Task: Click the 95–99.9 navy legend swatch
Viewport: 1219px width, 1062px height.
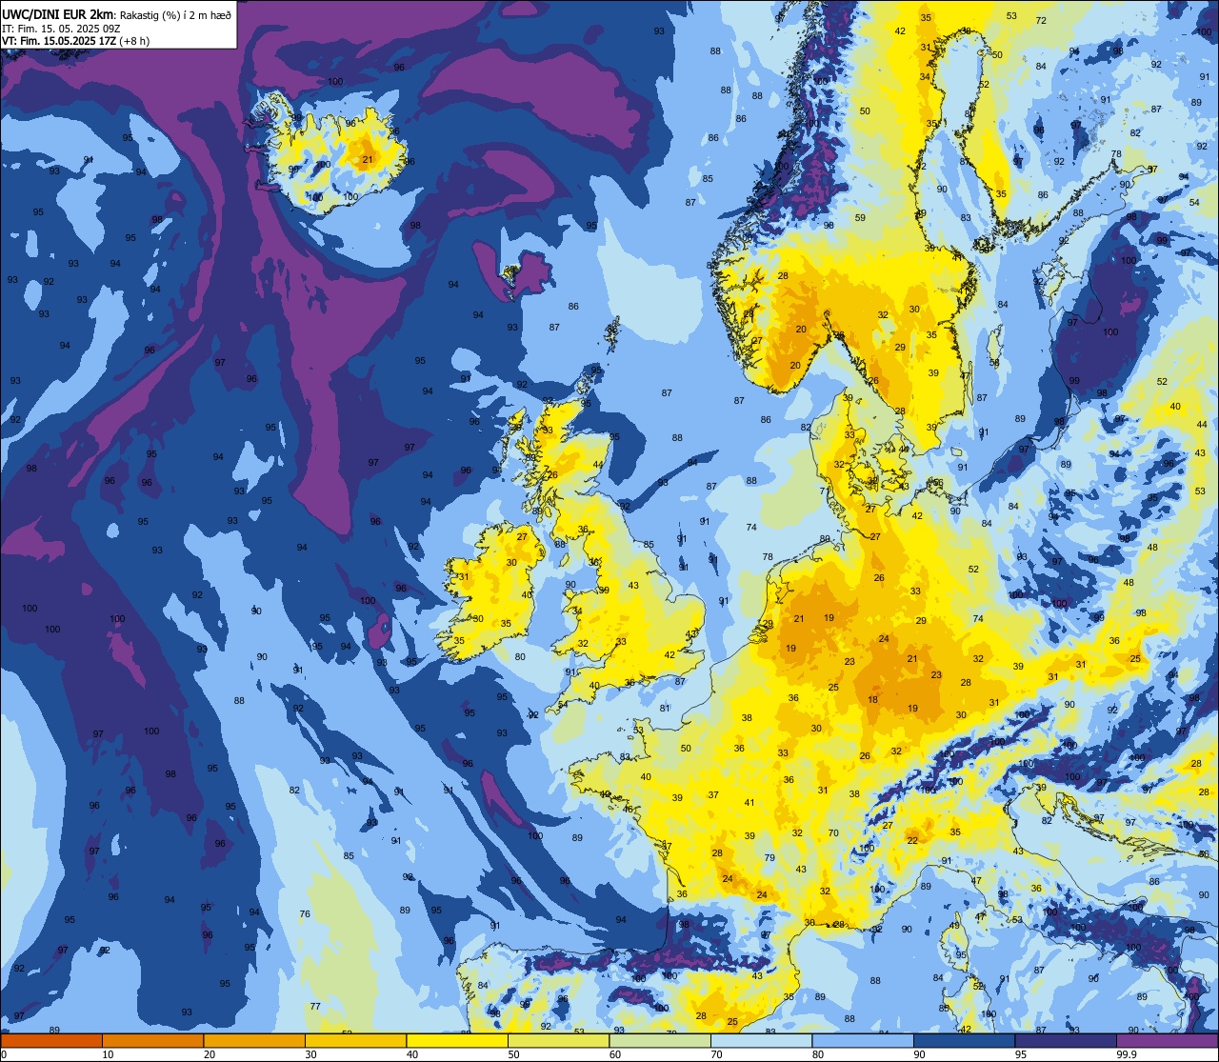Action: pos(1066,1040)
